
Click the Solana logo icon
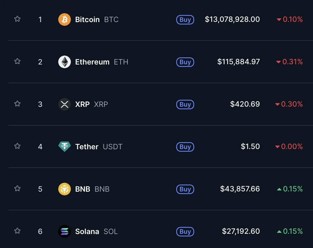[x=65, y=231]
